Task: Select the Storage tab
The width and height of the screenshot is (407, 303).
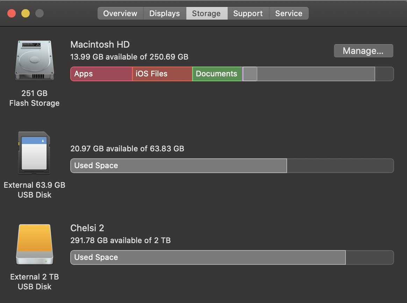Action: (206, 13)
